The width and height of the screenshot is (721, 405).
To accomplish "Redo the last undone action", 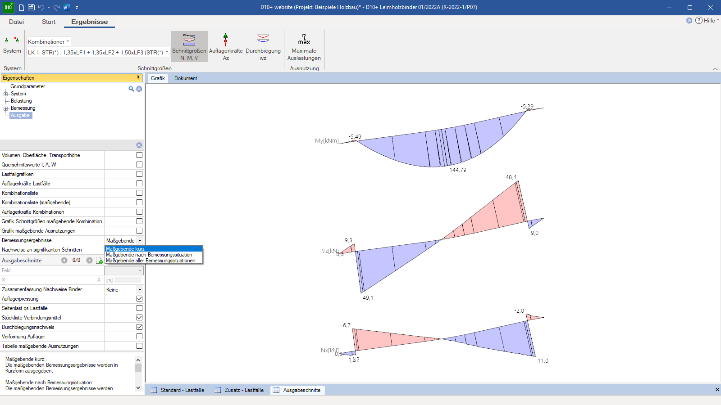I will [x=56, y=7].
